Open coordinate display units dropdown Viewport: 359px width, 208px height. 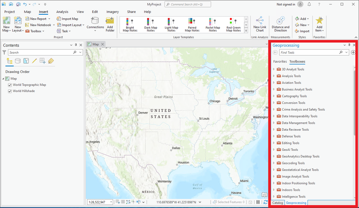pos(200,202)
